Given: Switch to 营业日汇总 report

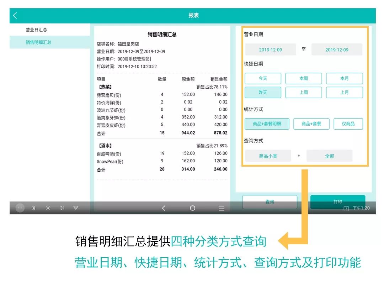Looking at the screenshot, I should (x=36, y=30).
